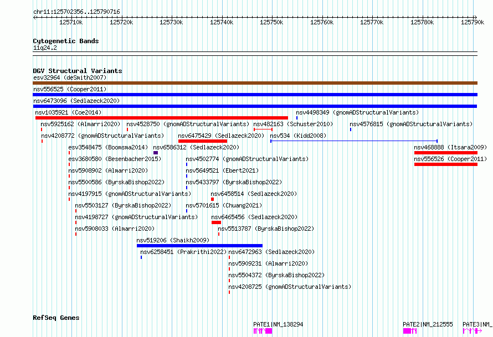Select the brown esv32964 variant bar
Image resolution: width=493 pixels, height=337 pixels.
pos(255,83)
